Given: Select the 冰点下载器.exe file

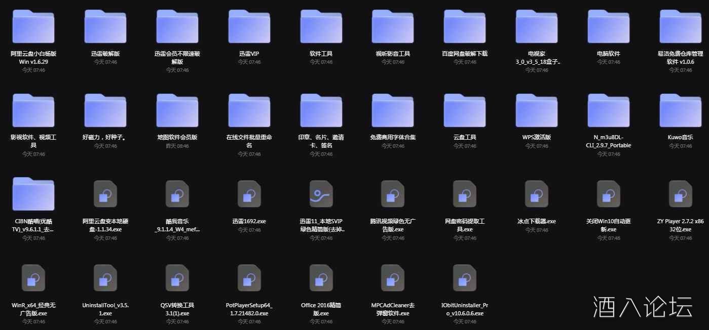Looking at the screenshot, I should 536,194.
